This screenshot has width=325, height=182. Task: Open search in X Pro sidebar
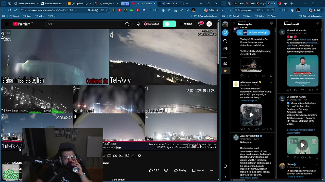click(x=225, y=41)
